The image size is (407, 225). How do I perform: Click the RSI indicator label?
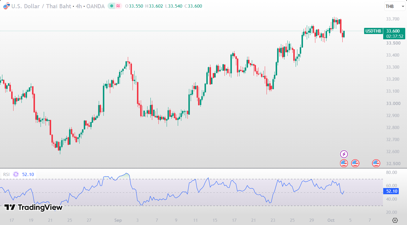tap(6, 174)
